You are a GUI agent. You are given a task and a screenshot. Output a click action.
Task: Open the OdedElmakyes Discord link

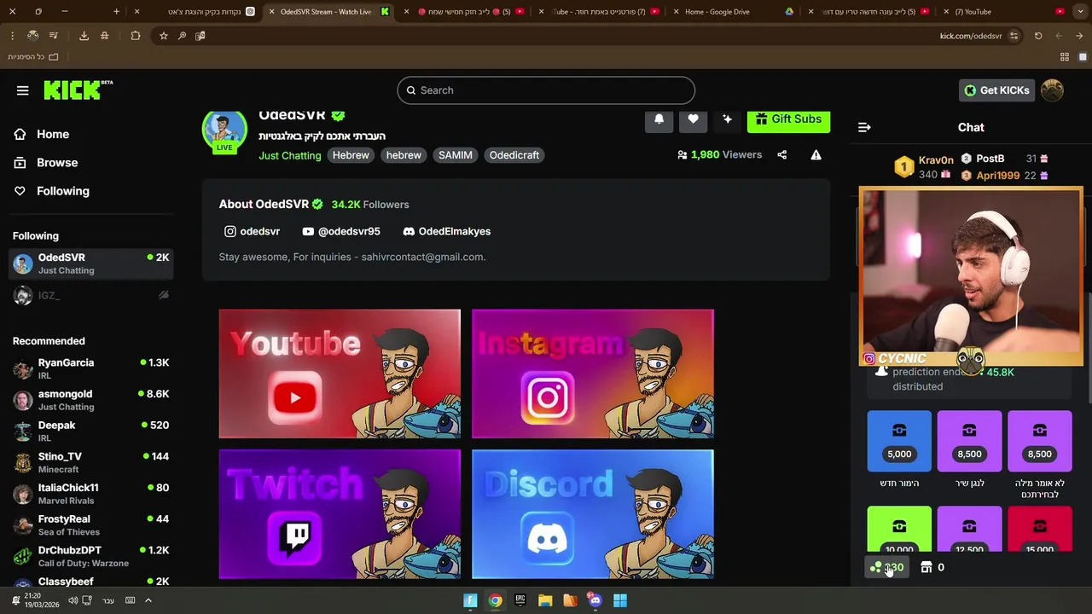point(446,231)
